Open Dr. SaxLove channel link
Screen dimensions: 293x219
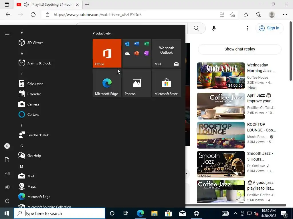pos(256,166)
